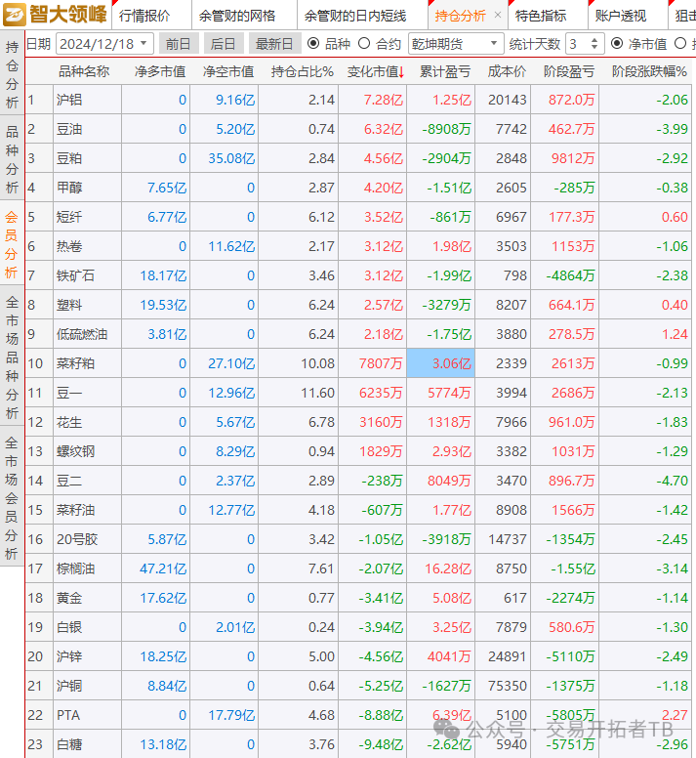The width and height of the screenshot is (696, 758).
Task: Open 持仓分析 in the left sidebar
Action: click(12, 74)
